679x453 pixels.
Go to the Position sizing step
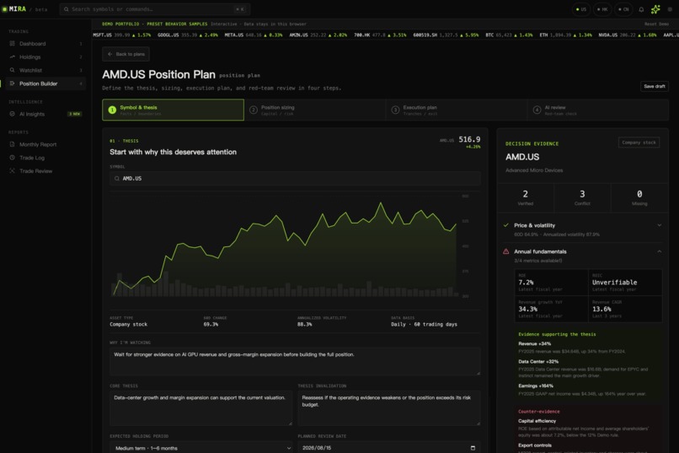click(x=315, y=110)
